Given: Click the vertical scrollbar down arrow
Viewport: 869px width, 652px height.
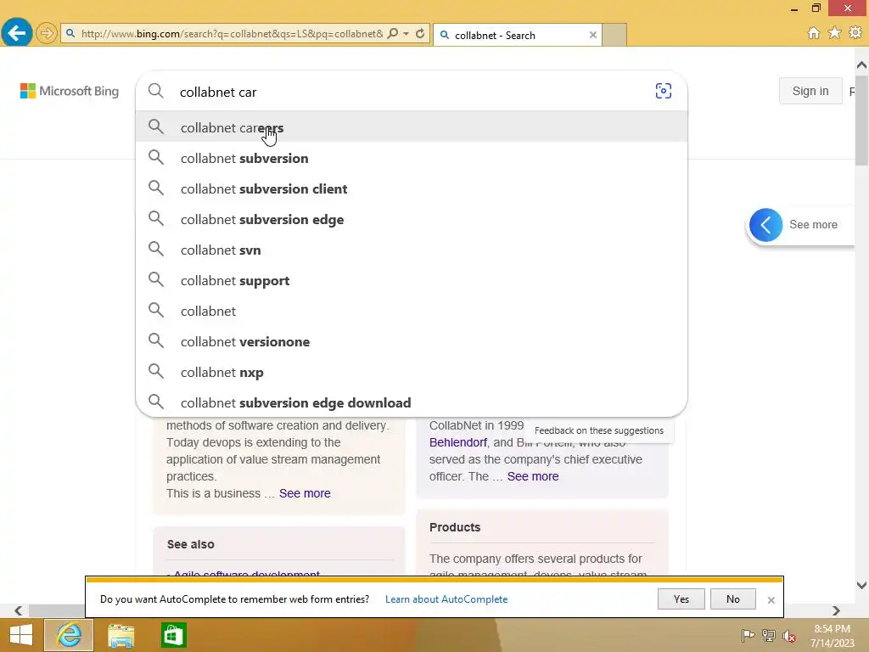Looking at the screenshot, I should pos(861,585).
